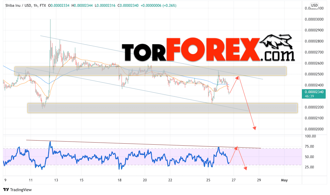Click date label 13 on time axis

tap(56, 180)
